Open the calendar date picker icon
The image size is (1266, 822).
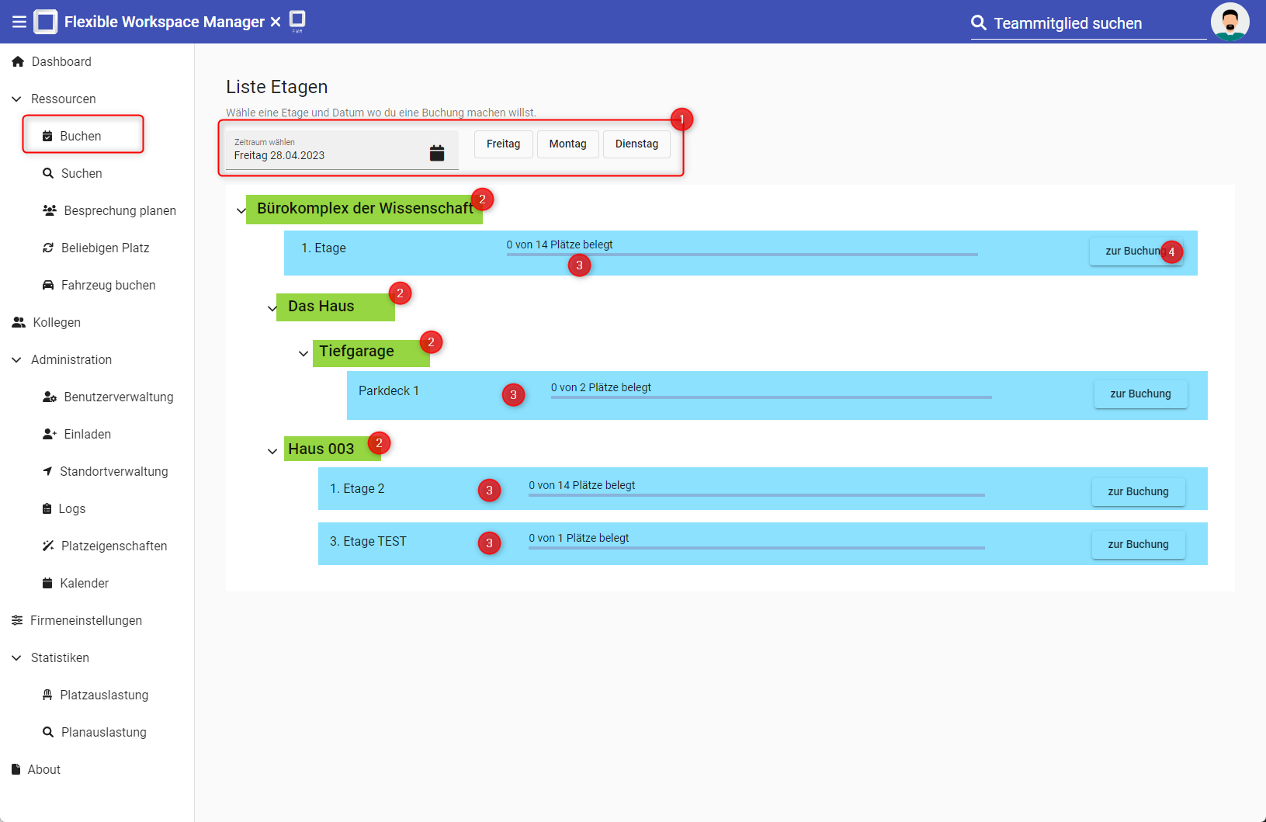click(x=437, y=153)
